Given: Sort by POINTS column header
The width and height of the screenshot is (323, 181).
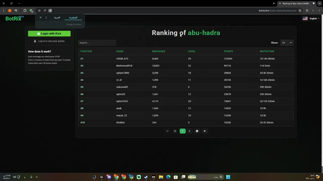Looking at the screenshot, I should (228, 51).
